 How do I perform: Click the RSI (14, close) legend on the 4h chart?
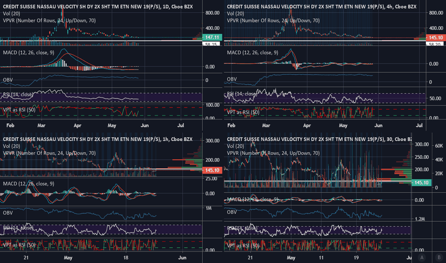pos(242,94)
